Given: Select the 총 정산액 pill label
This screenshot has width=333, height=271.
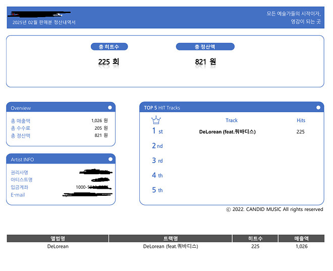Looking at the screenshot, I should click(205, 46).
